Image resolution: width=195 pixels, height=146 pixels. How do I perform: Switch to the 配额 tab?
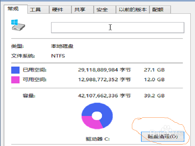pos(160,9)
